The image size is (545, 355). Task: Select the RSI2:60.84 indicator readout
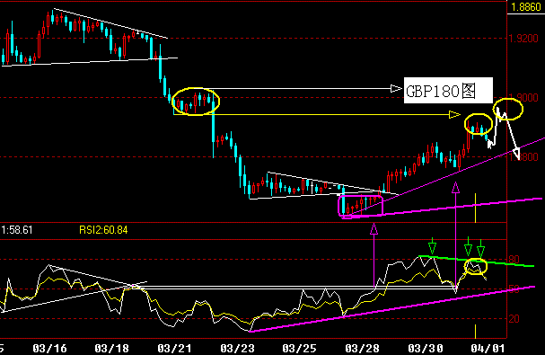[103, 230]
